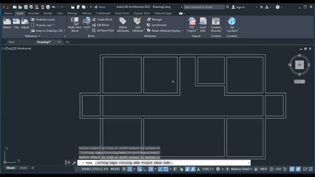
Task: Click Synchronize attributes
Action: point(157,25)
